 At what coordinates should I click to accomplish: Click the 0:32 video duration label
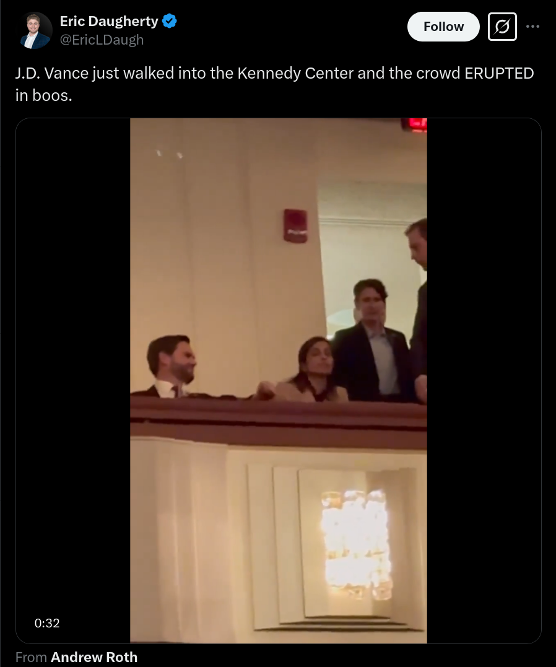[x=47, y=623]
